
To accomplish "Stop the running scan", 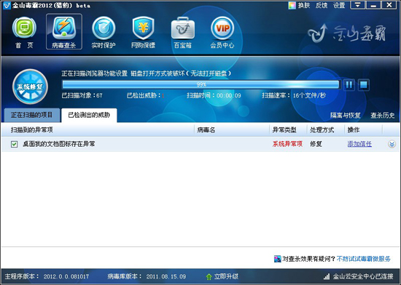I will click(x=363, y=84).
